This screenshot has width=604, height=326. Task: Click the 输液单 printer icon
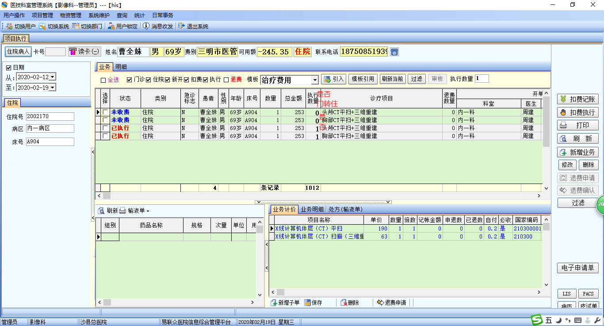[122, 211]
